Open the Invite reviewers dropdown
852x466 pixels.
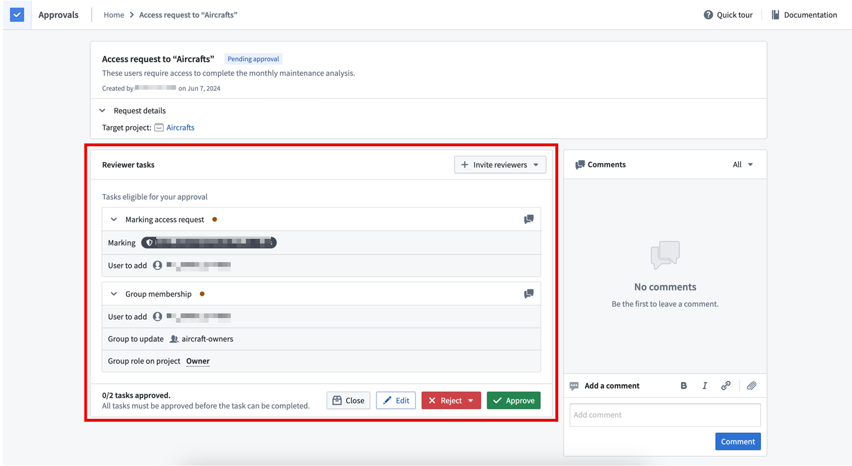[x=500, y=165]
